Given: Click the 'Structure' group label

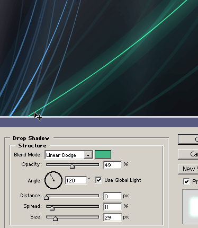Looking at the screenshot, I should [32, 146].
